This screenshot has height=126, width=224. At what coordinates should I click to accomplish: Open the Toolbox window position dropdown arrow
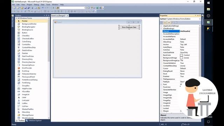tap(44, 15)
